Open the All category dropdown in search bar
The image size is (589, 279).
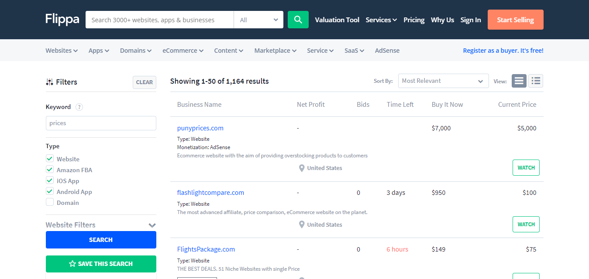click(258, 20)
